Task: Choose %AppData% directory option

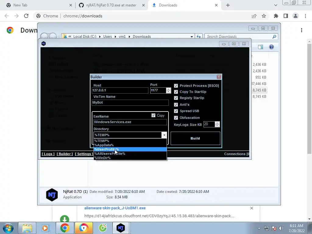Action: click(x=130, y=145)
